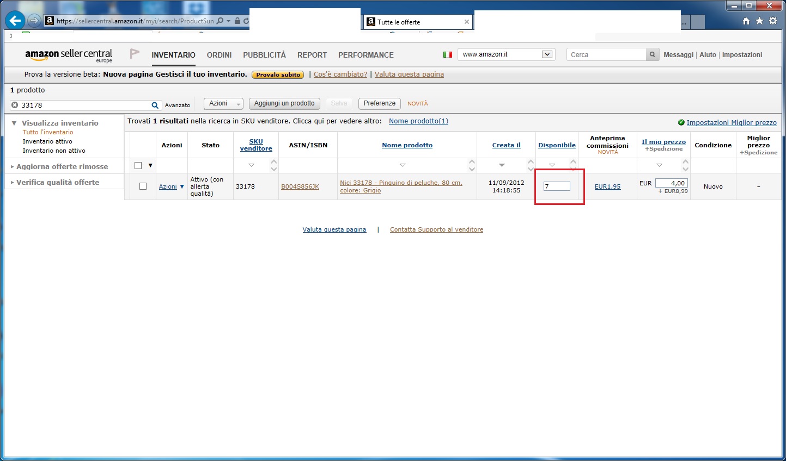
Task: Open the browser home page icon
Action: pyautogui.click(x=746, y=21)
